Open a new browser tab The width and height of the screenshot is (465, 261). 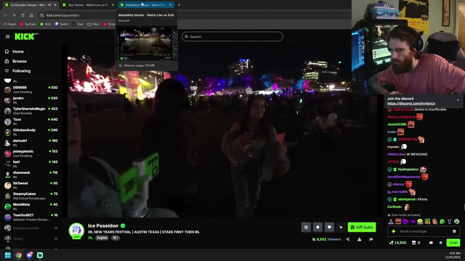179,5
